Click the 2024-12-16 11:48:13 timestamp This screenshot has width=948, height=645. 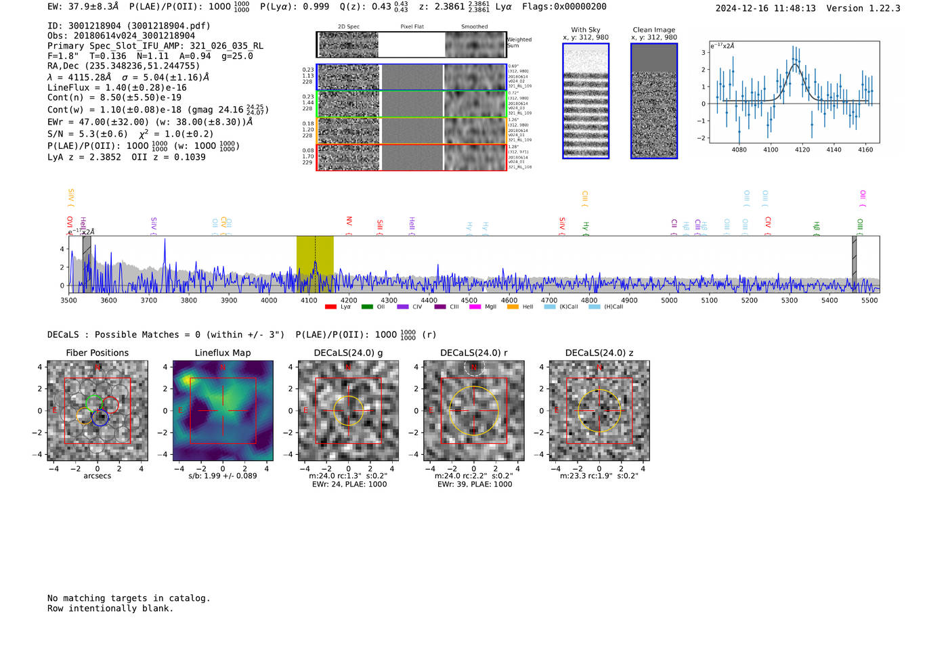pos(766,9)
